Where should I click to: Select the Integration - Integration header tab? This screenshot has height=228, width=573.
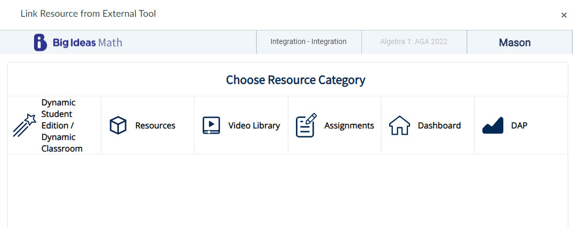308,42
